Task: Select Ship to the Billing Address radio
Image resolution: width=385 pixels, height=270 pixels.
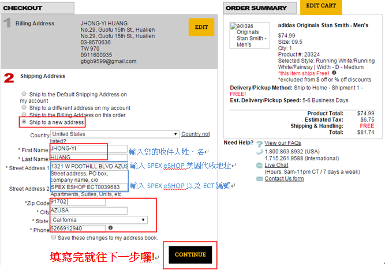Action: [x=24, y=114]
